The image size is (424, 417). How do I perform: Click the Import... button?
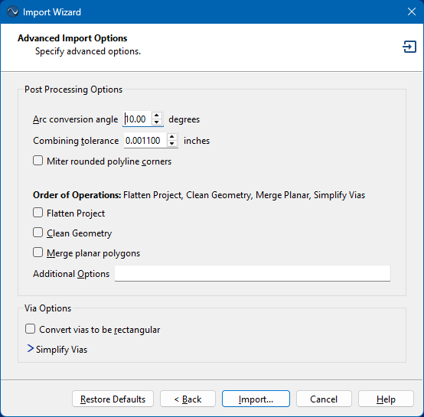[x=256, y=399]
